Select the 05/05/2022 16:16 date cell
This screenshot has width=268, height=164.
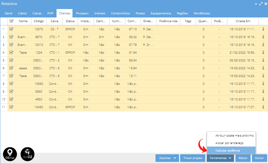coord(243,60)
